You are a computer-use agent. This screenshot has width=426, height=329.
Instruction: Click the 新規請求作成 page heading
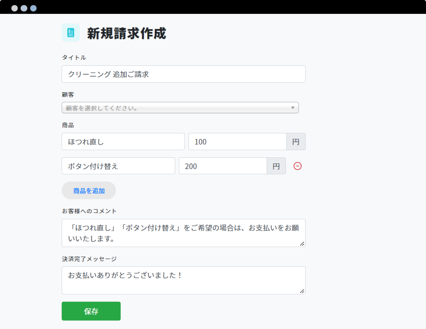[126, 33]
